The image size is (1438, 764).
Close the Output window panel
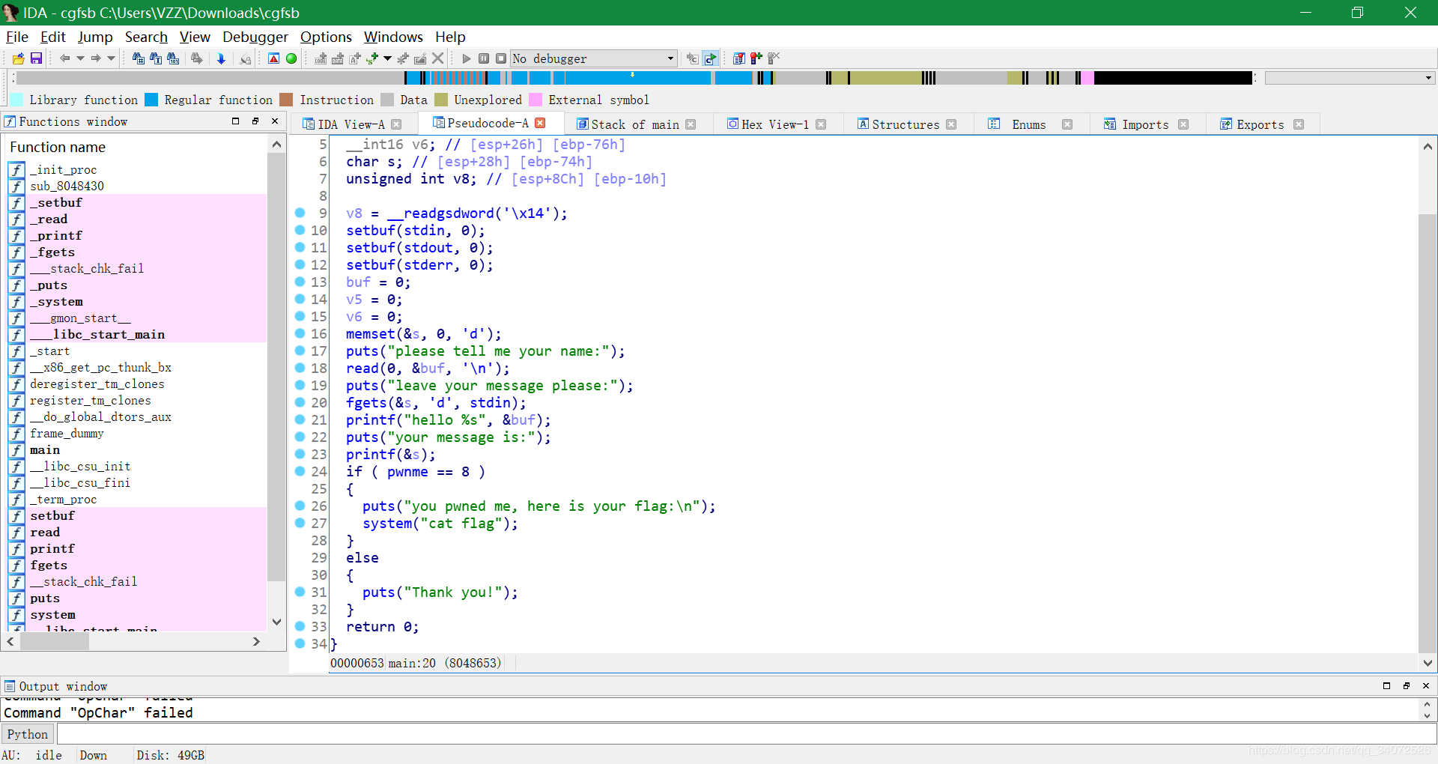pos(1426,686)
